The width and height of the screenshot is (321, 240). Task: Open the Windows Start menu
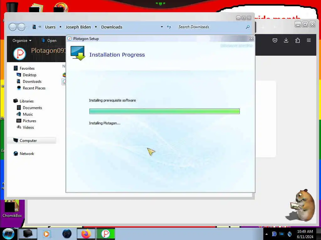(8, 234)
